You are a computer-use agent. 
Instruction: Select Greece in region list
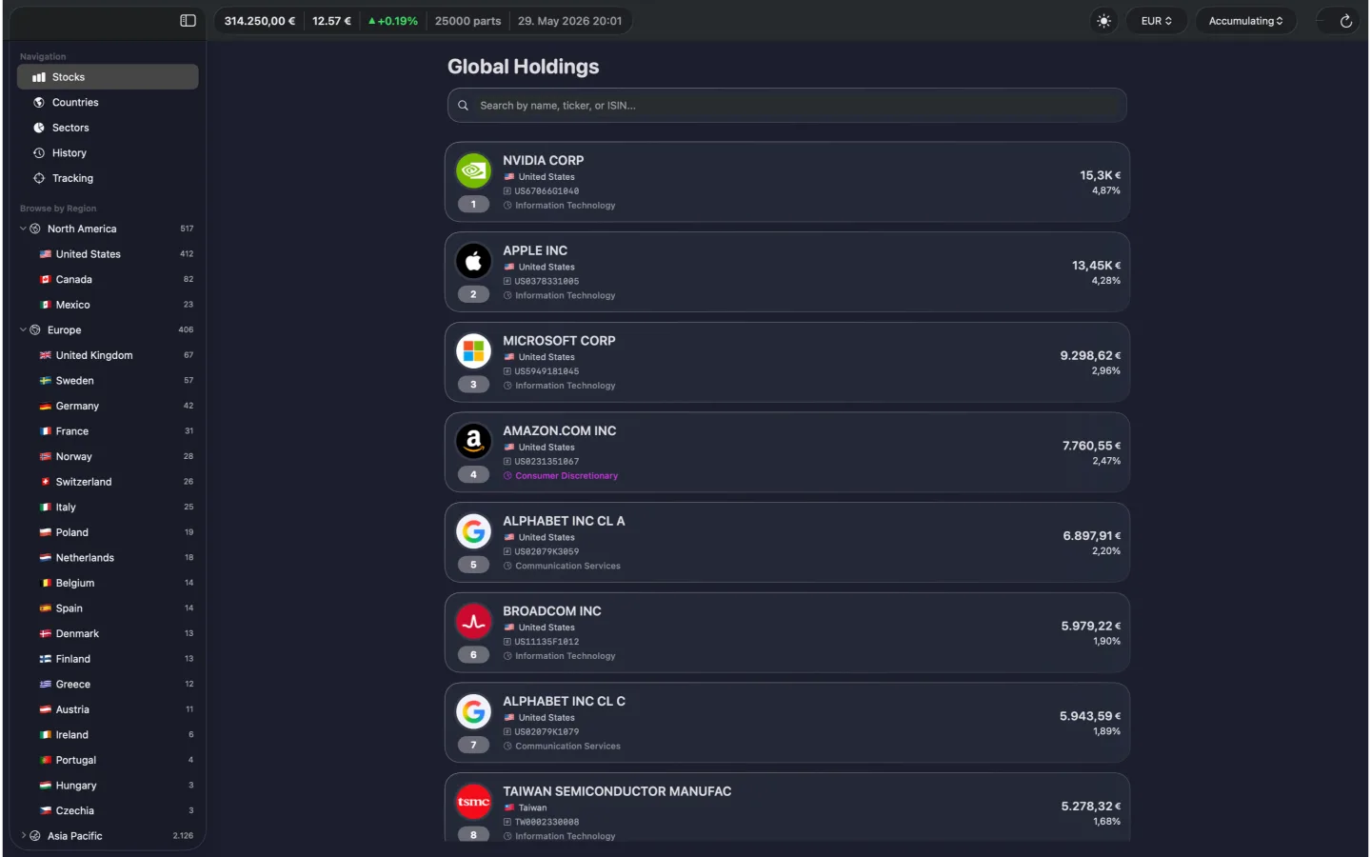108,684
